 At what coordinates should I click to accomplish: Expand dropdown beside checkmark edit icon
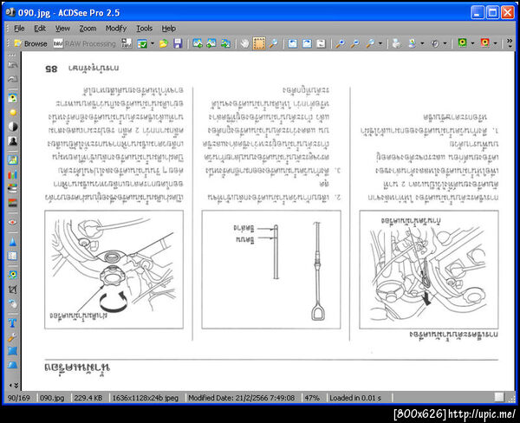(153, 43)
